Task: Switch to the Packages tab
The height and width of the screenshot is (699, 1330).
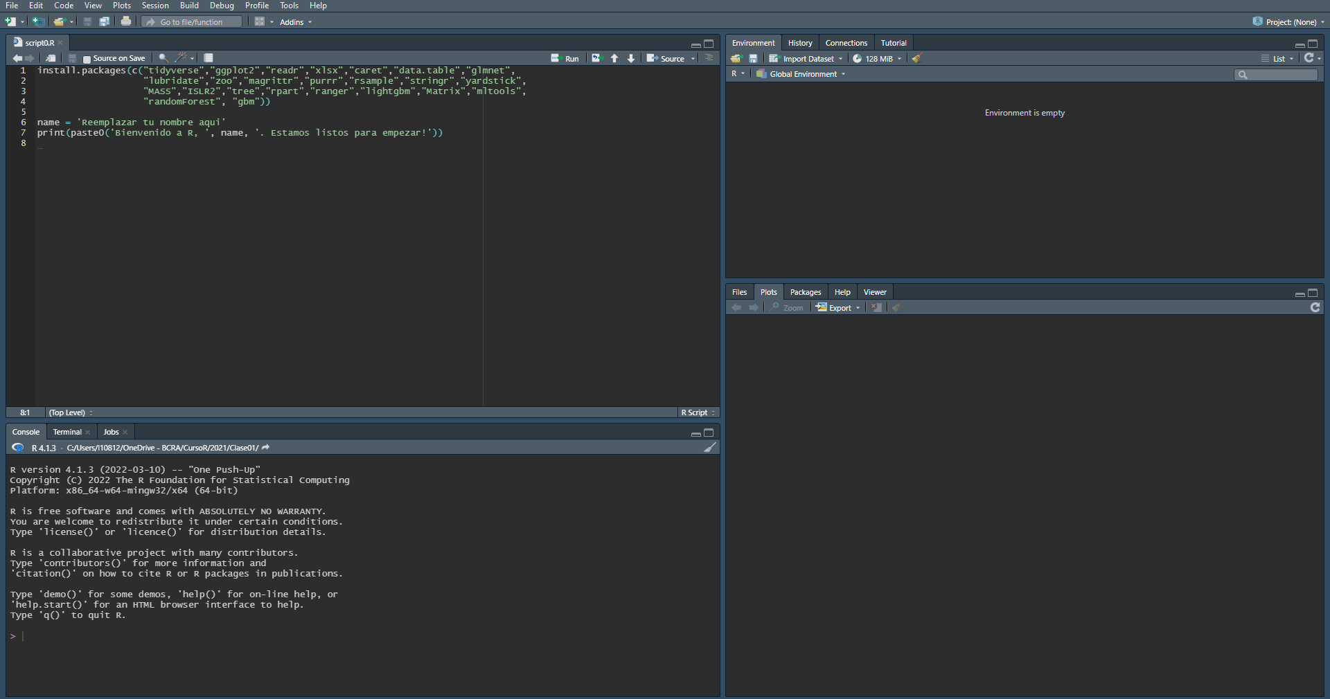Action: tap(805, 292)
